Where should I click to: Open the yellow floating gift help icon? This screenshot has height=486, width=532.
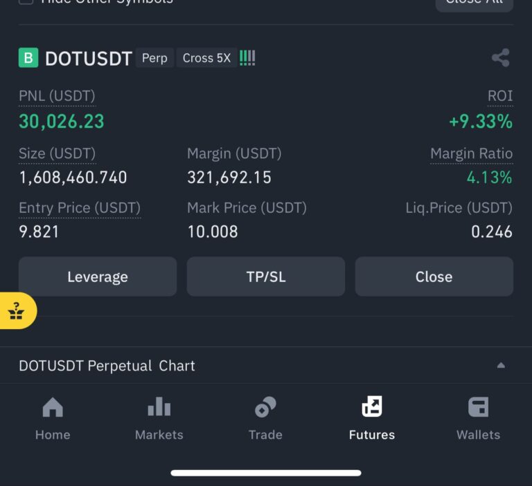point(17,311)
